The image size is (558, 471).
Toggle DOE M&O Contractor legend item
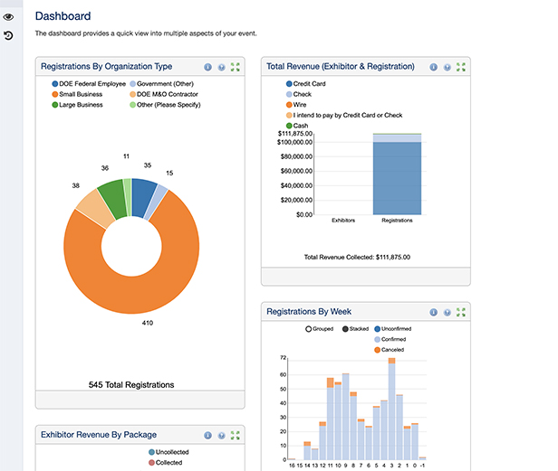(164, 94)
